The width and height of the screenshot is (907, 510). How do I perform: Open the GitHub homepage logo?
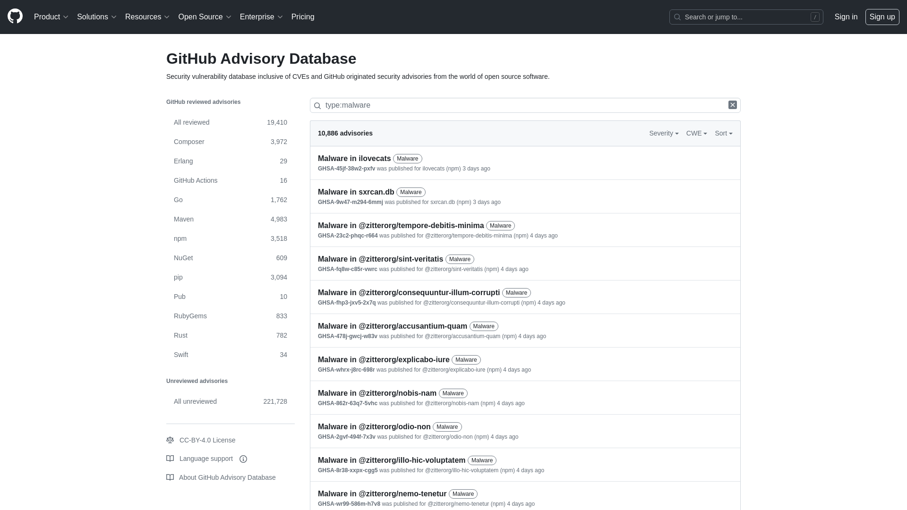15,17
